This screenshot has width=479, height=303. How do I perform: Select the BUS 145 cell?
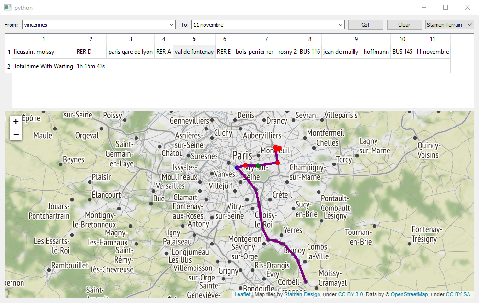(402, 52)
